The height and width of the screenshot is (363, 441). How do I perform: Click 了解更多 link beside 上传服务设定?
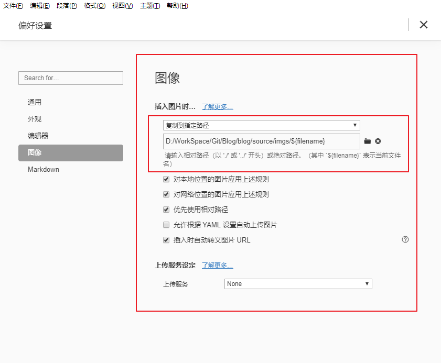(x=218, y=265)
